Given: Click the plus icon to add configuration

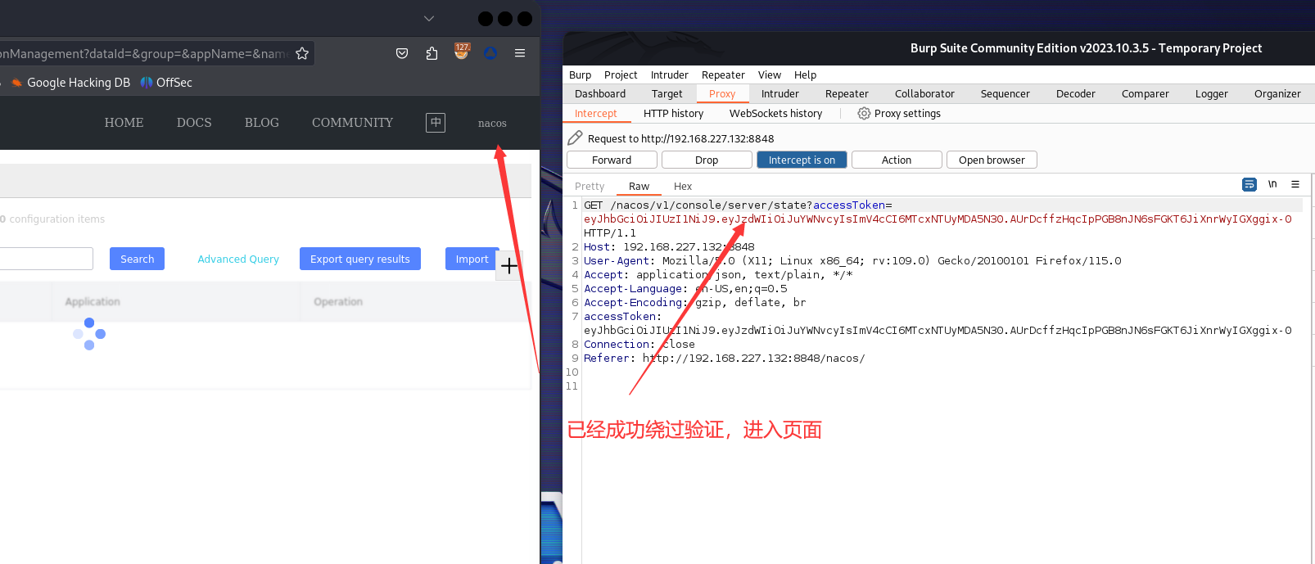Looking at the screenshot, I should 508,266.
